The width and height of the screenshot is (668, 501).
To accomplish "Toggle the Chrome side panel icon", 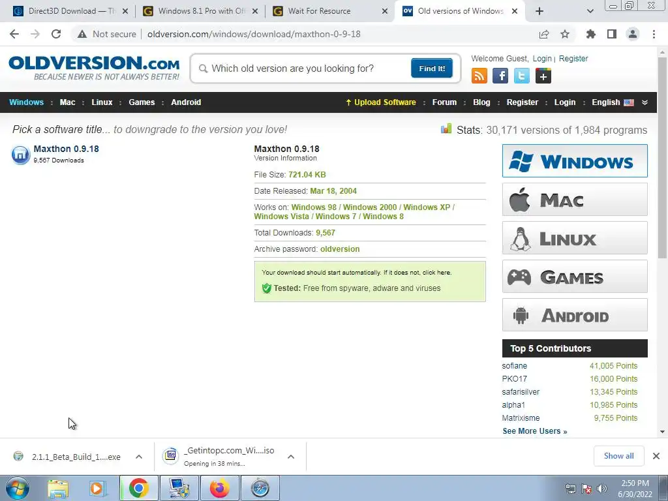I will (612, 34).
